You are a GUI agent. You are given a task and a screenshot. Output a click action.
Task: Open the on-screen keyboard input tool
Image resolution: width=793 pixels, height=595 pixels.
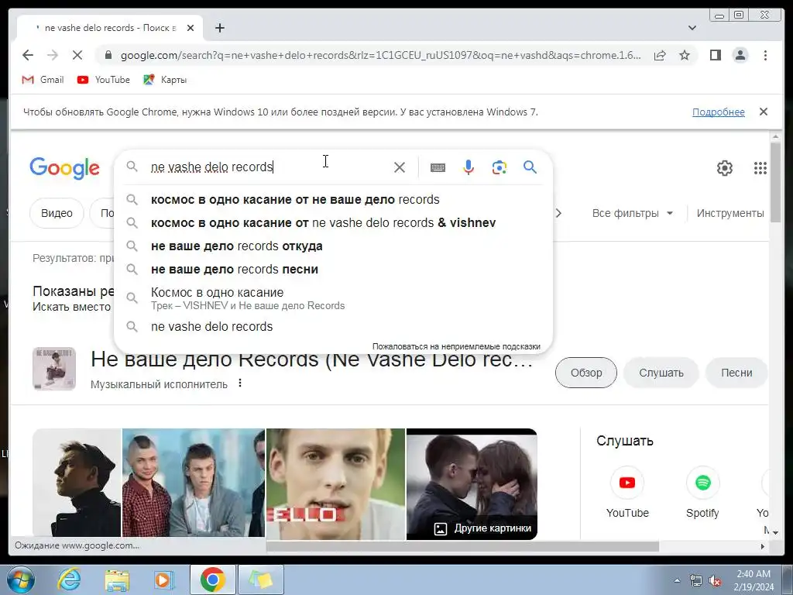pos(438,167)
